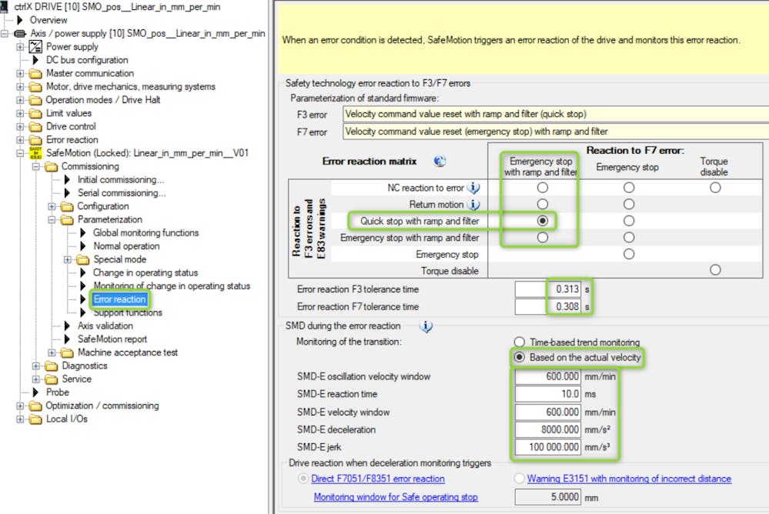The width and height of the screenshot is (769, 514).
Task: Open Warning E3151 with monitoring of incorrect distance link
Action: (629, 479)
